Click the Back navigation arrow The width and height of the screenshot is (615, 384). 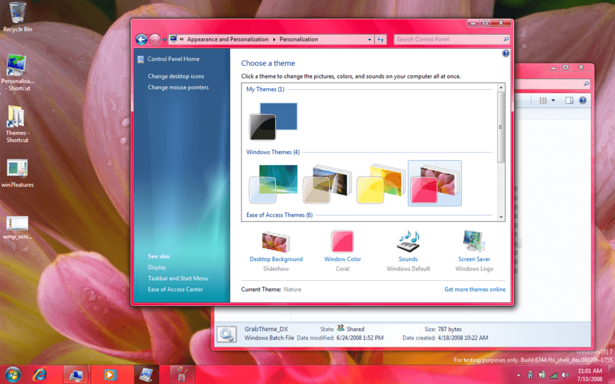[x=142, y=39]
